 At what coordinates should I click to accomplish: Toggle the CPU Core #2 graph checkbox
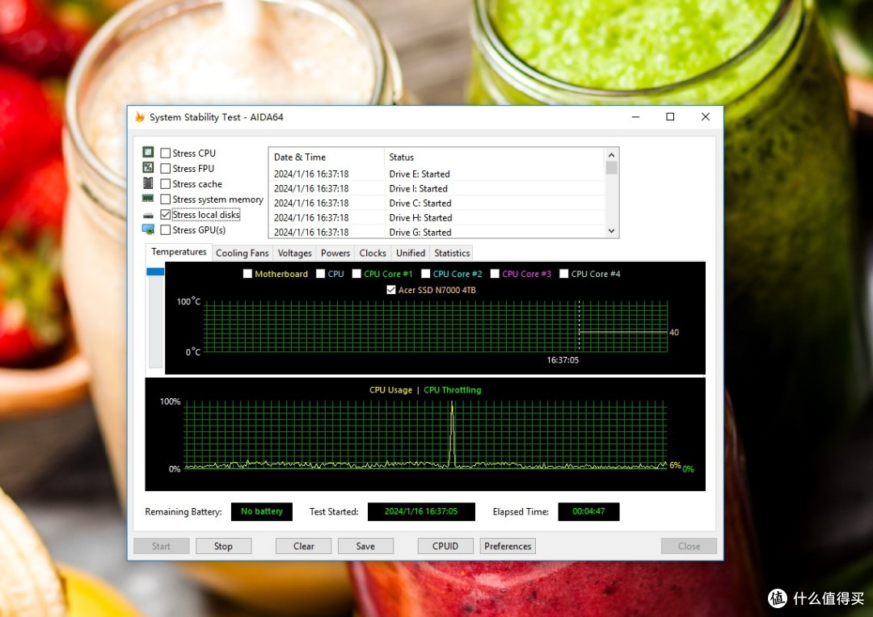coord(426,274)
